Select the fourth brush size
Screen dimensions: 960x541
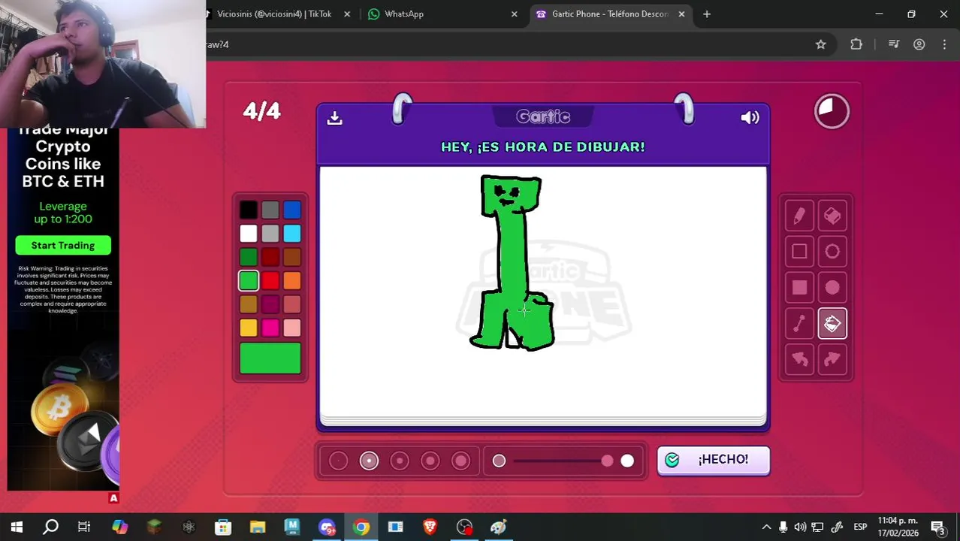tap(430, 461)
